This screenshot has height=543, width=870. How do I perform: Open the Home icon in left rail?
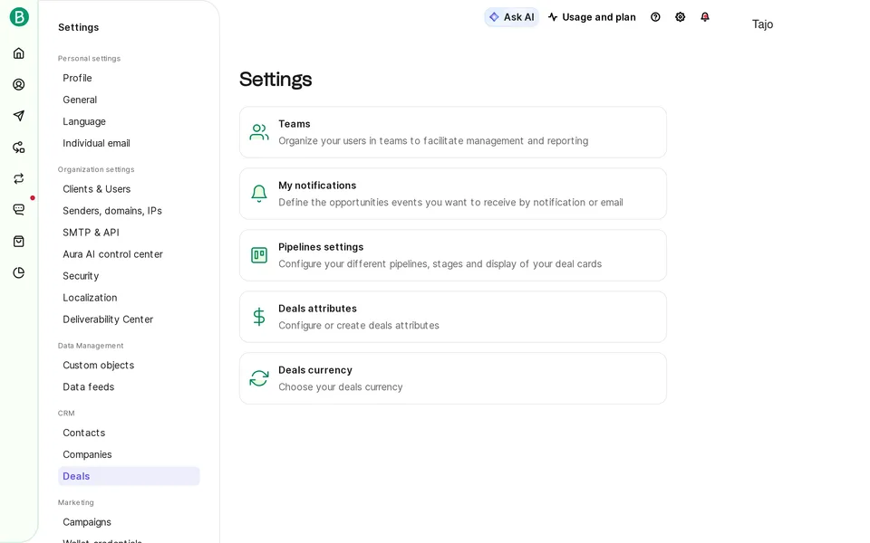click(x=19, y=53)
